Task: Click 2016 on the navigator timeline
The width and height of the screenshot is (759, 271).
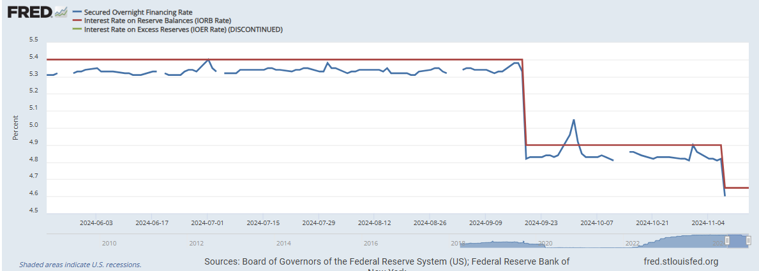Action: click(x=370, y=243)
